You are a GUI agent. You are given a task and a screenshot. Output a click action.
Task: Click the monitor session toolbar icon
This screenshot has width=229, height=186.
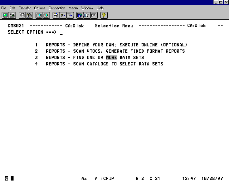5,15
